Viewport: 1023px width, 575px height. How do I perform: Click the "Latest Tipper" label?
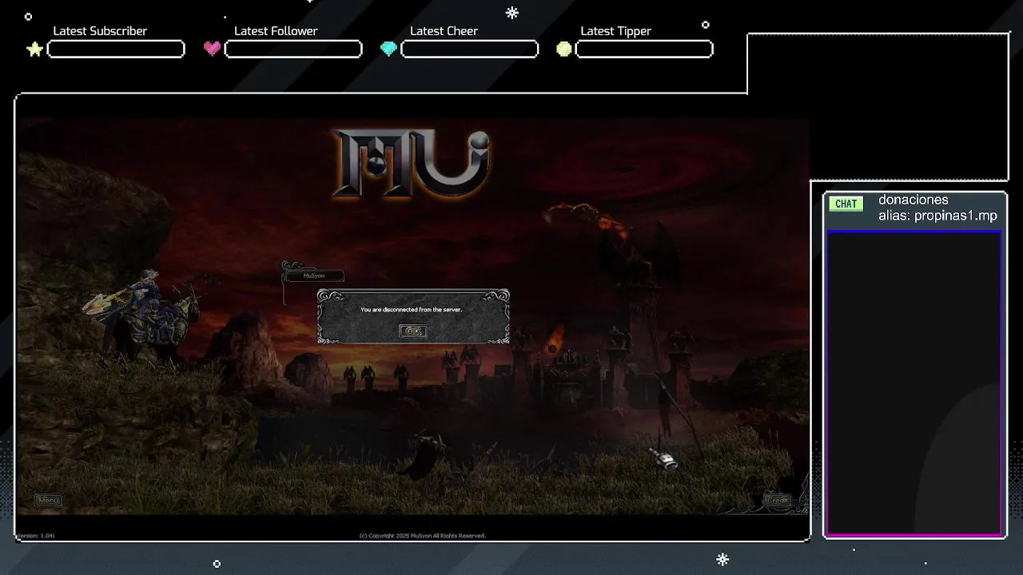coord(615,31)
